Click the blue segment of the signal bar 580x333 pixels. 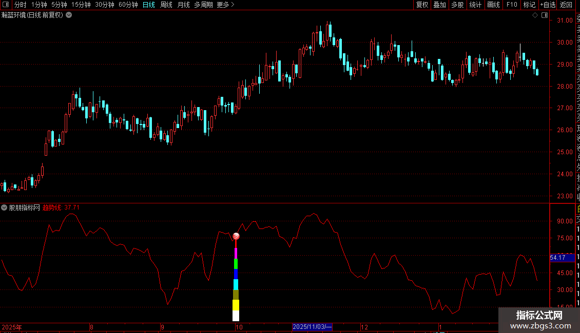click(236, 274)
